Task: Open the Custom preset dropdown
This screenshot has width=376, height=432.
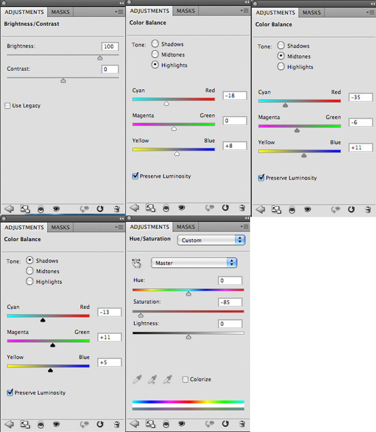Action: (x=211, y=240)
